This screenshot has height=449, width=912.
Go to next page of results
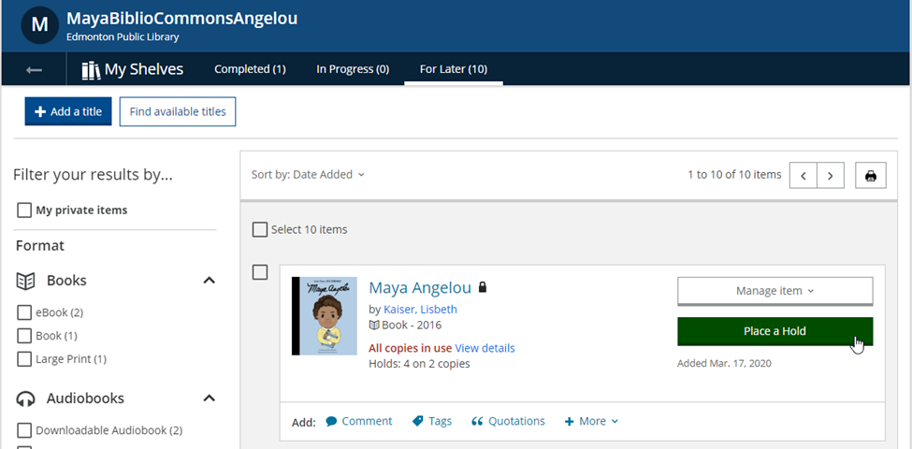[x=831, y=176]
